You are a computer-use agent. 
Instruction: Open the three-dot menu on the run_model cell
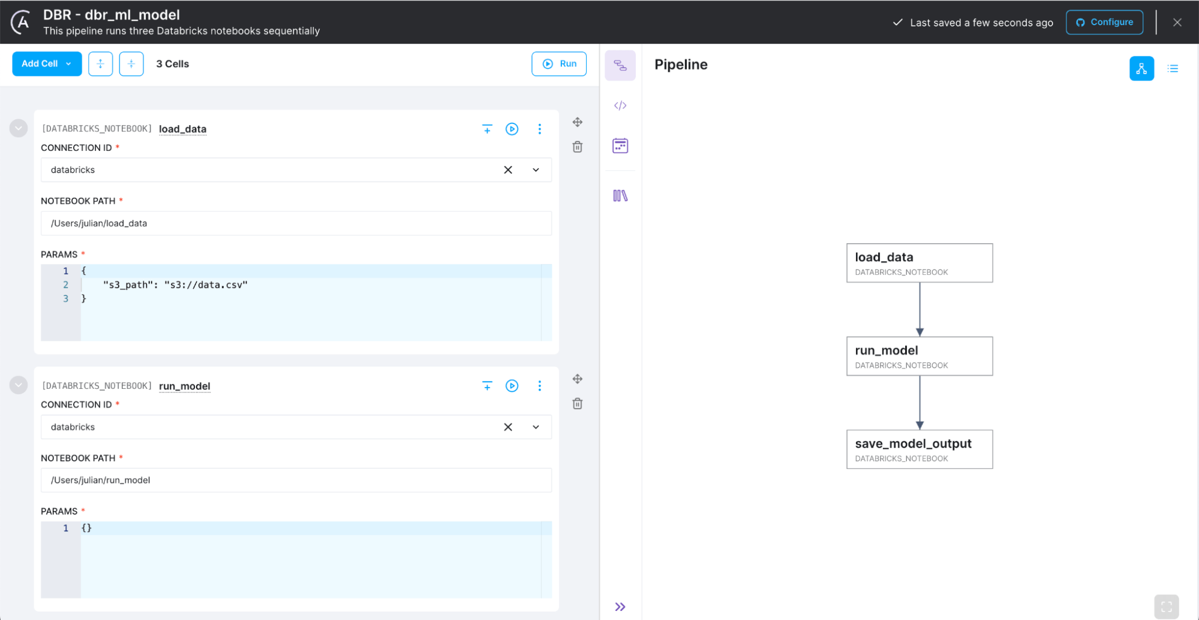pyautogui.click(x=539, y=386)
